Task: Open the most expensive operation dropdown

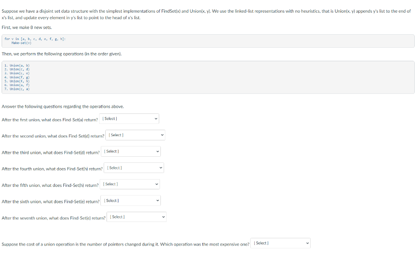Action: pyautogui.click(x=280, y=243)
